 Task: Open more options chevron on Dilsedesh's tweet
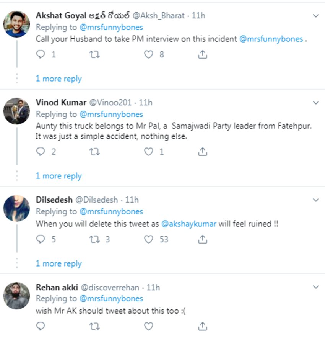click(x=316, y=200)
